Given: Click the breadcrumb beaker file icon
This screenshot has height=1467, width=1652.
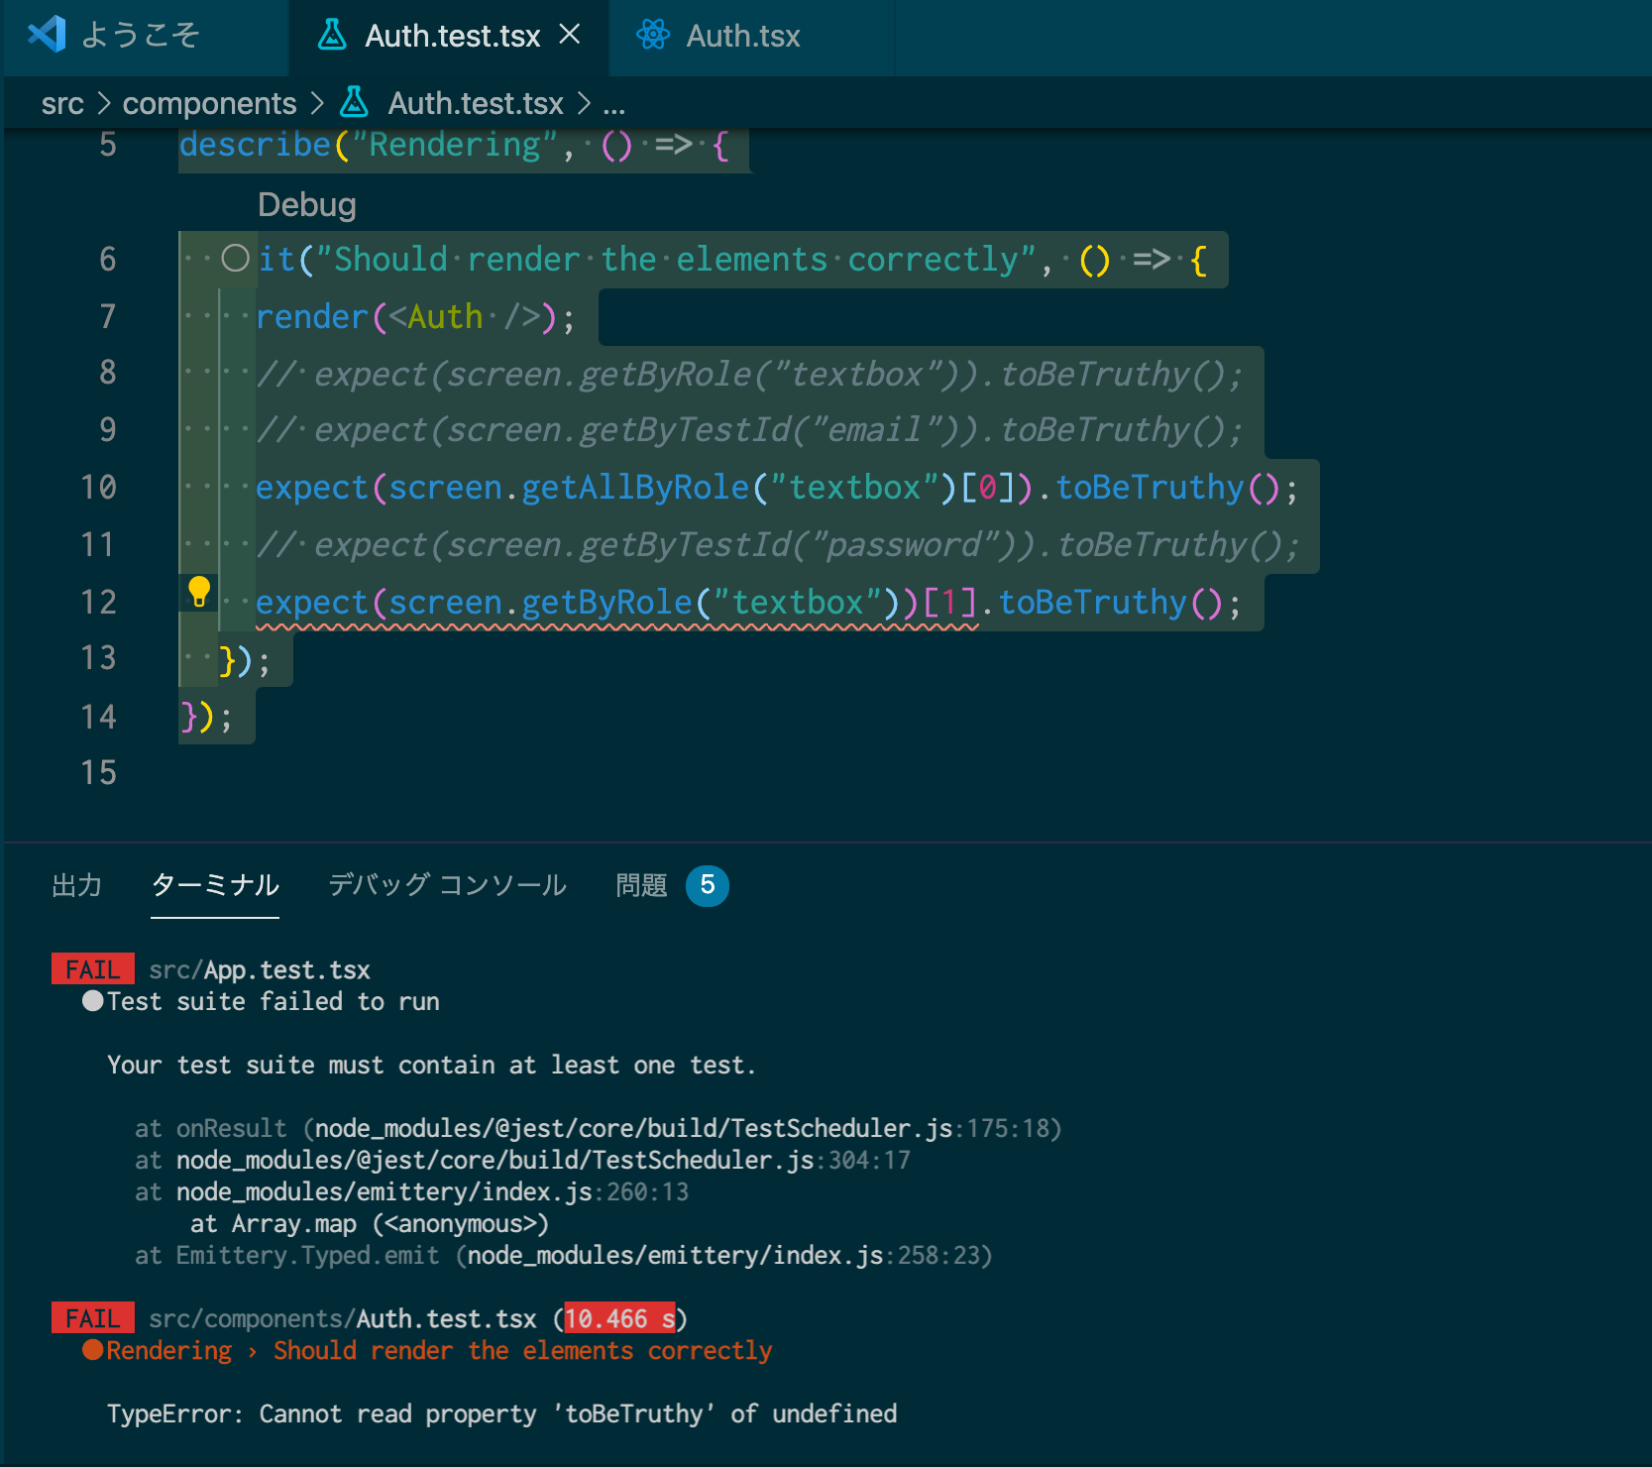Looking at the screenshot, I should click(x=354, y=102).
